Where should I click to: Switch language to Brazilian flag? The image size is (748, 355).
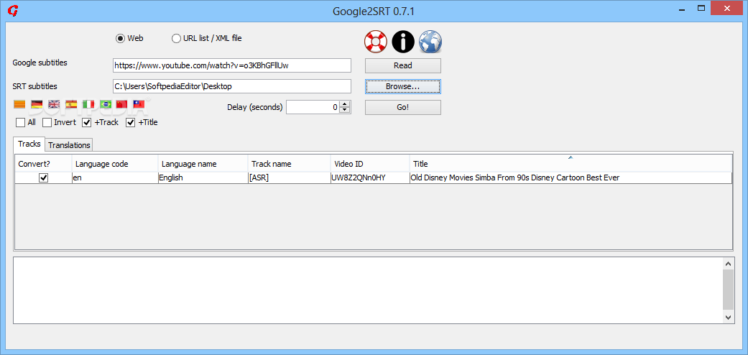(x=106, y=104)
